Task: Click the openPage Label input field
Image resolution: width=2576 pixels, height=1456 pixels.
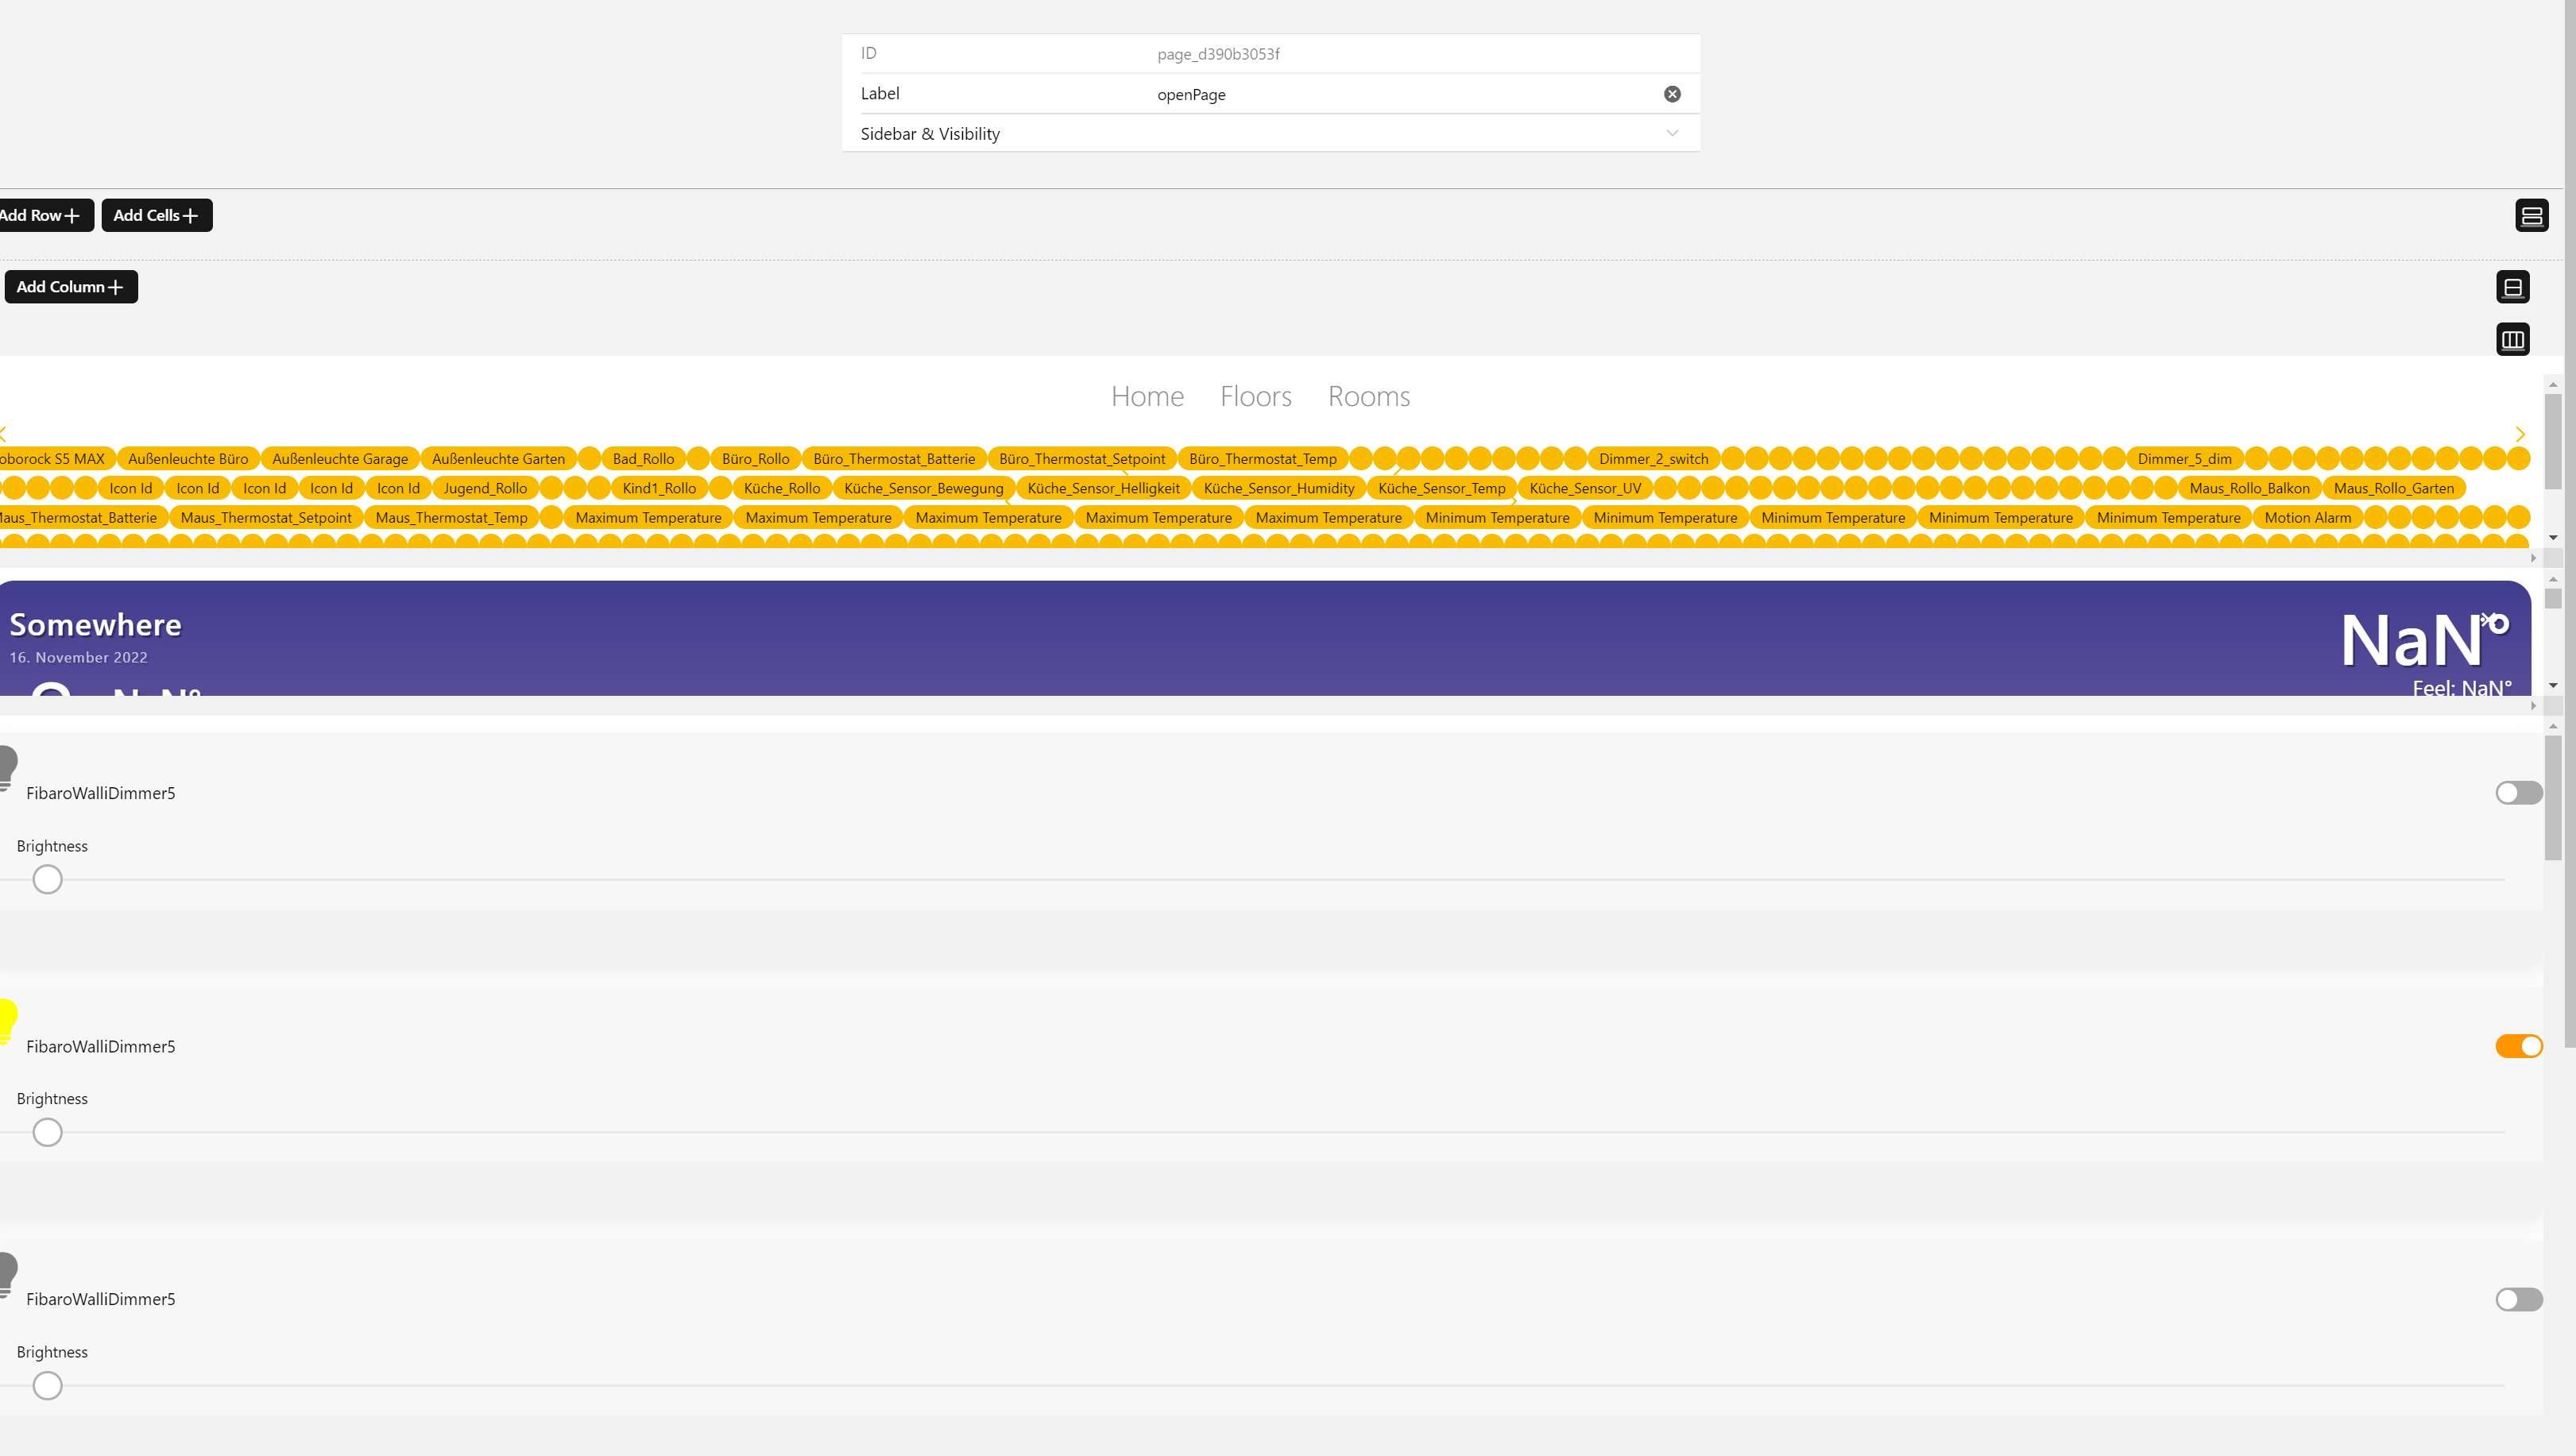Action: 1400,94
